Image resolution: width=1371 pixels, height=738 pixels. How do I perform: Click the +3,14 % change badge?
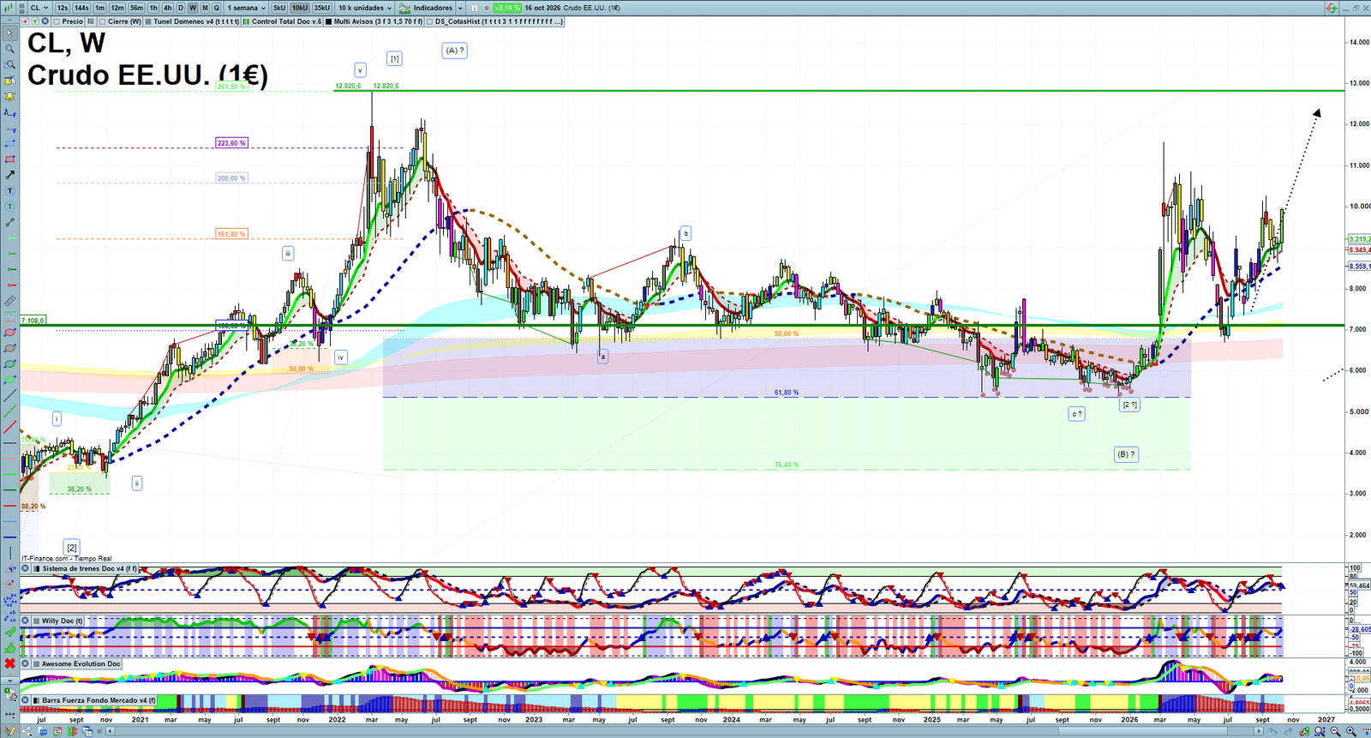coord(507,8)
